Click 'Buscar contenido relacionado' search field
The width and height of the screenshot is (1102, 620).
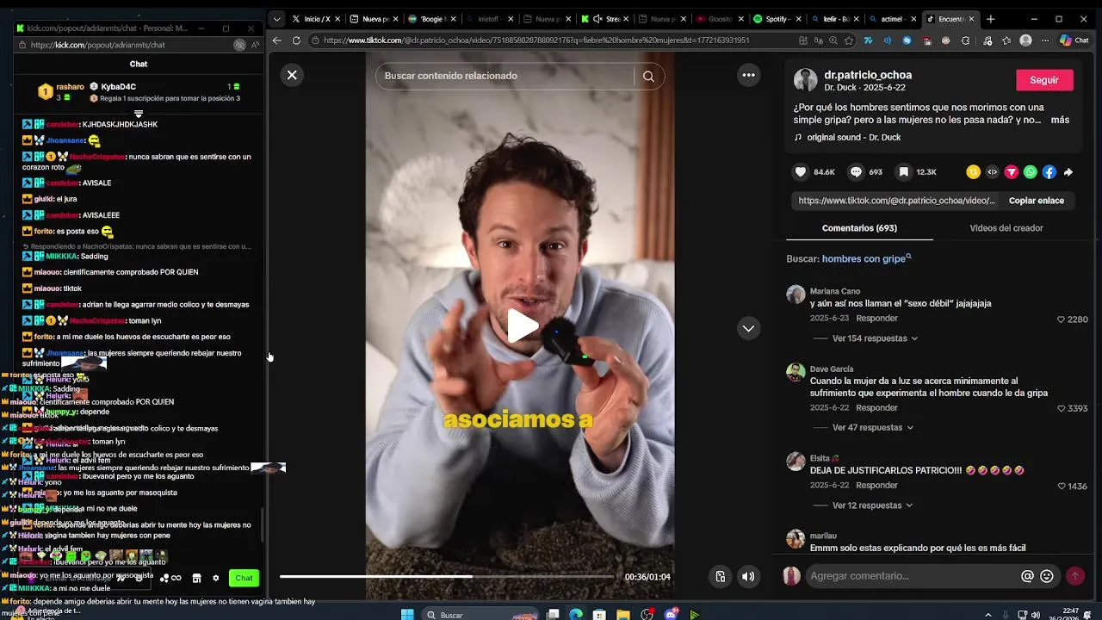pyautogui.click(x=504, y=76)
